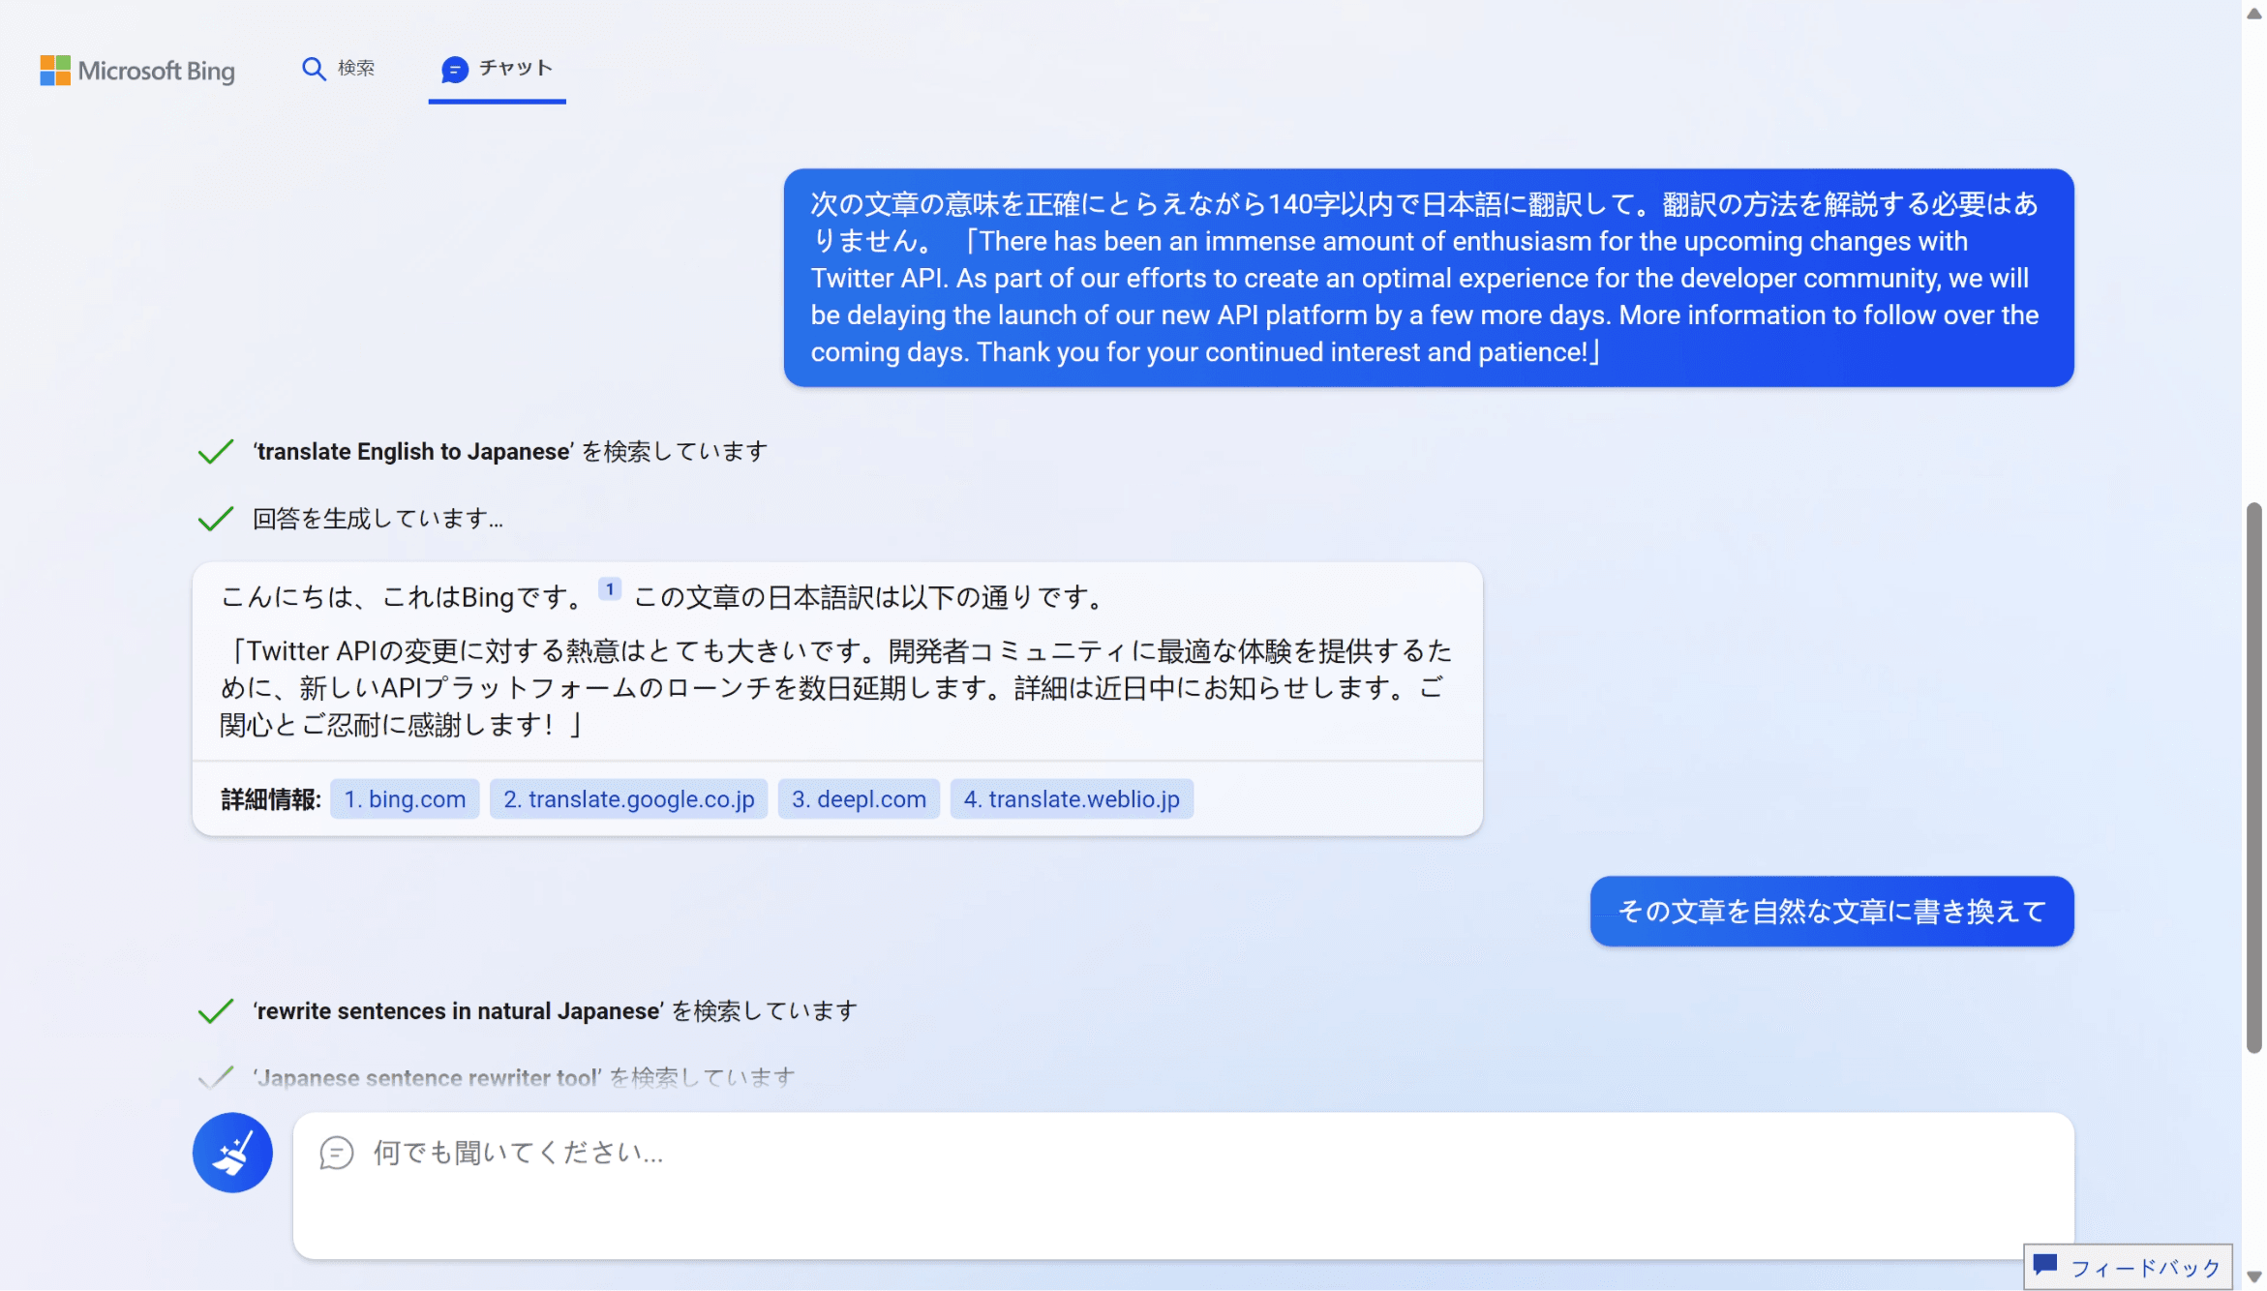Image resolution: width=2267 pixels, height=1291 pixels.
Task: Click the Microsoft Bing logo
Action: (x=136, y=70)
